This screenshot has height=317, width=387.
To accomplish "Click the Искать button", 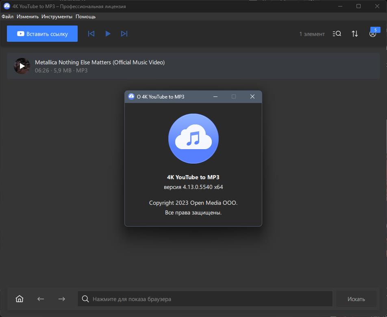I will tap(356, 299).
